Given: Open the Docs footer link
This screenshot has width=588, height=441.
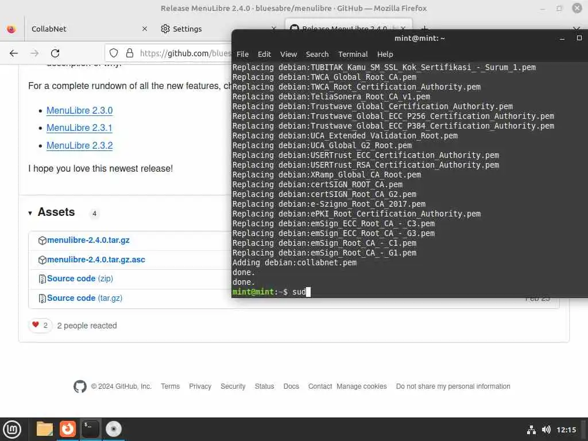Looking at the screenshot, I should tap(291, 386).
